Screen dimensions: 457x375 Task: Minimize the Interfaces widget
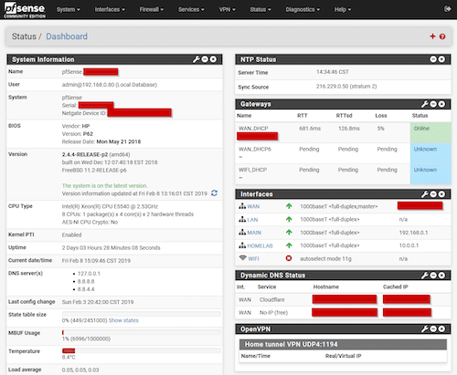point(433,194)
